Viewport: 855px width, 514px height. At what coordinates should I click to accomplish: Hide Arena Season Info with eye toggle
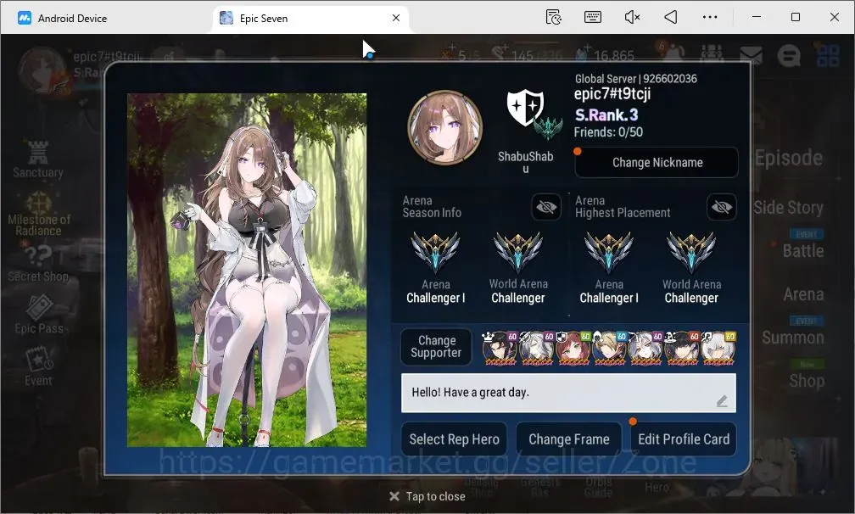coord(546,207)
